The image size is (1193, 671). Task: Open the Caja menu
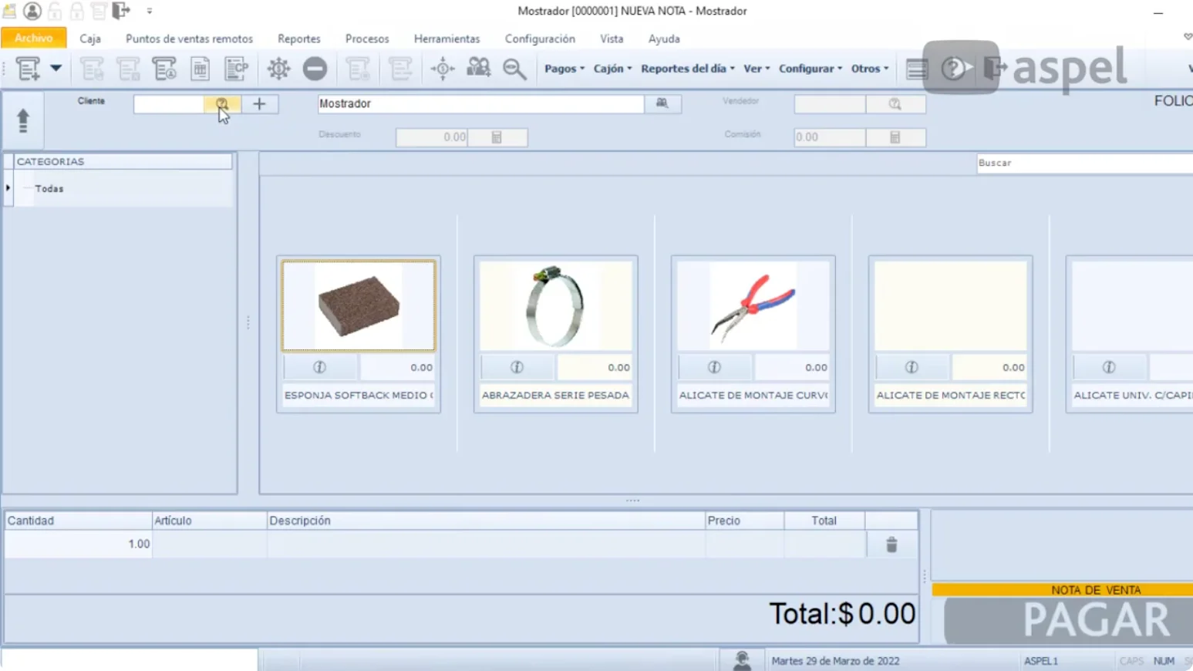[x=90, y=39]
